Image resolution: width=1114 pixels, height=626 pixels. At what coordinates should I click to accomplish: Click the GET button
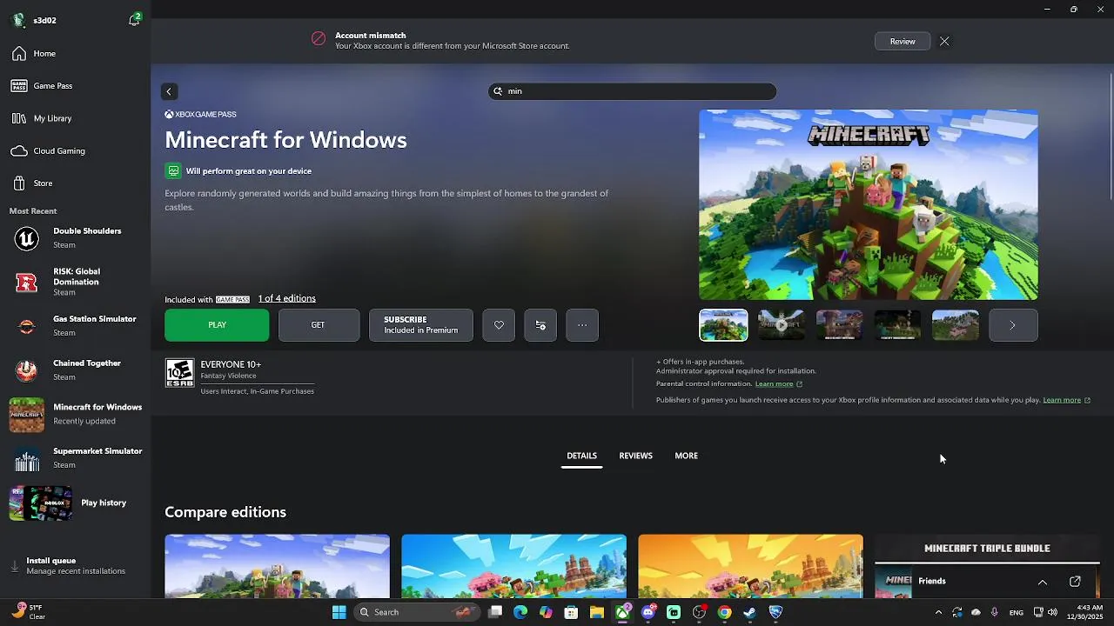(x=319, y=325)
